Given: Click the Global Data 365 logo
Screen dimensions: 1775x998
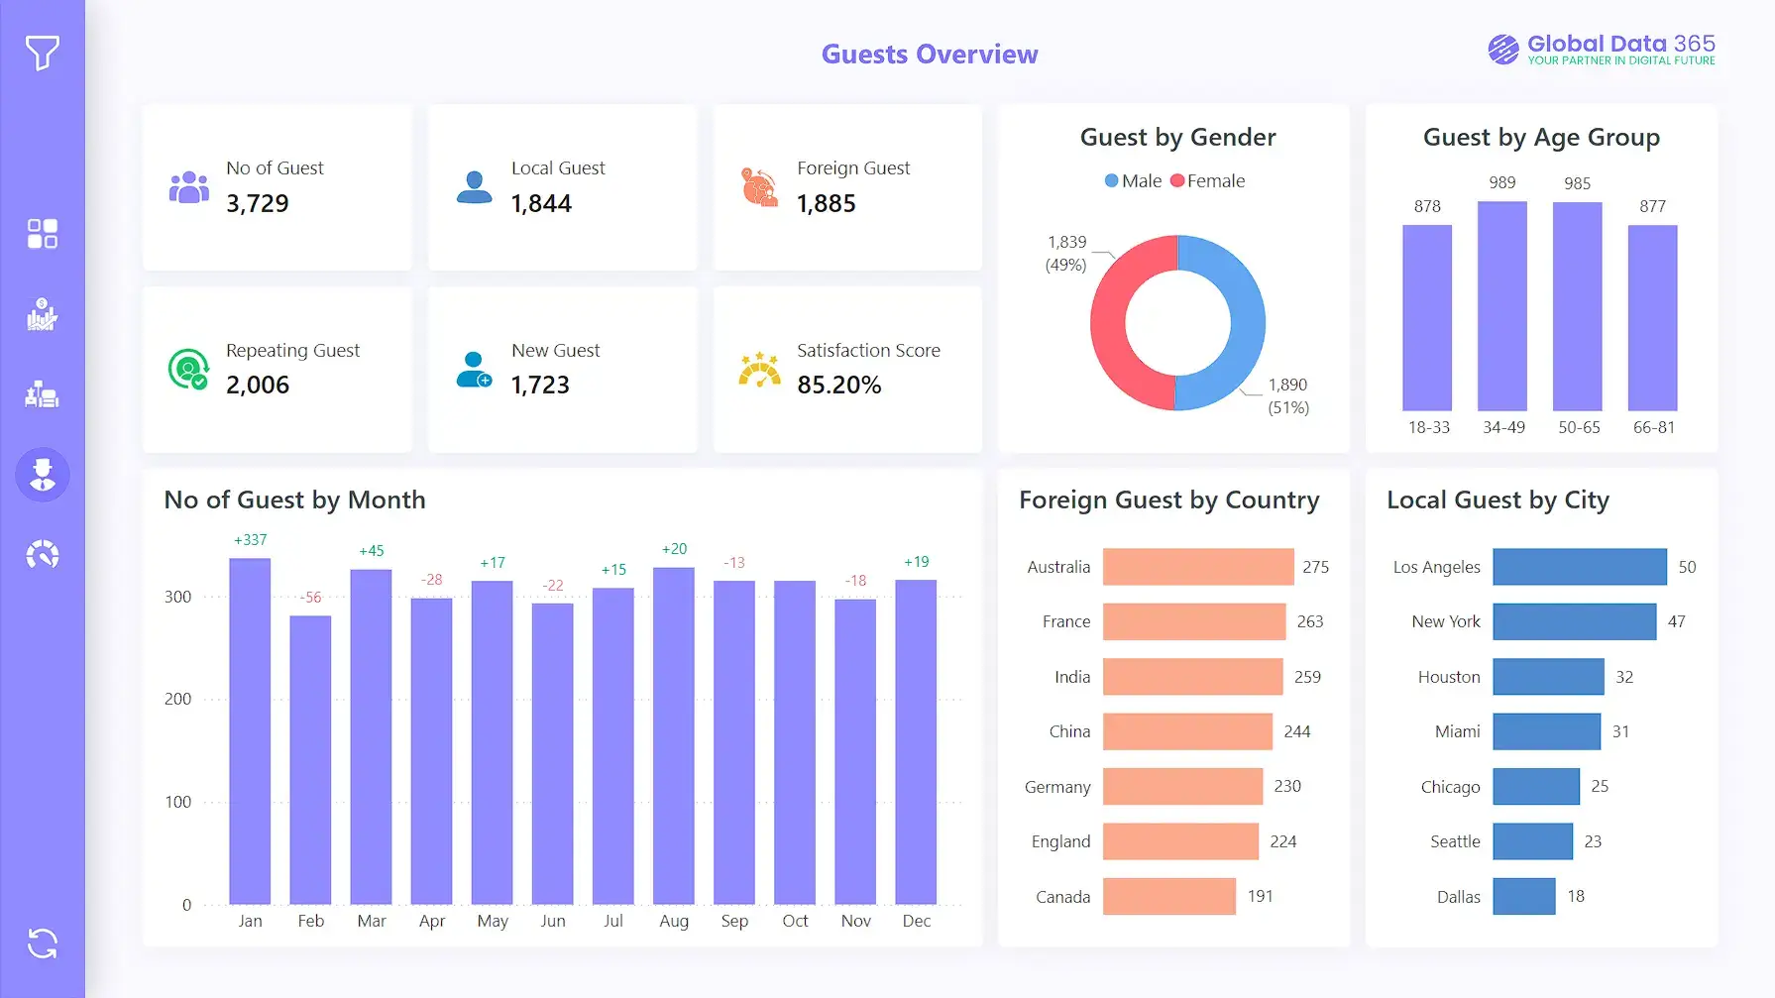Looking at the screenshot, I should [1600, 49].
